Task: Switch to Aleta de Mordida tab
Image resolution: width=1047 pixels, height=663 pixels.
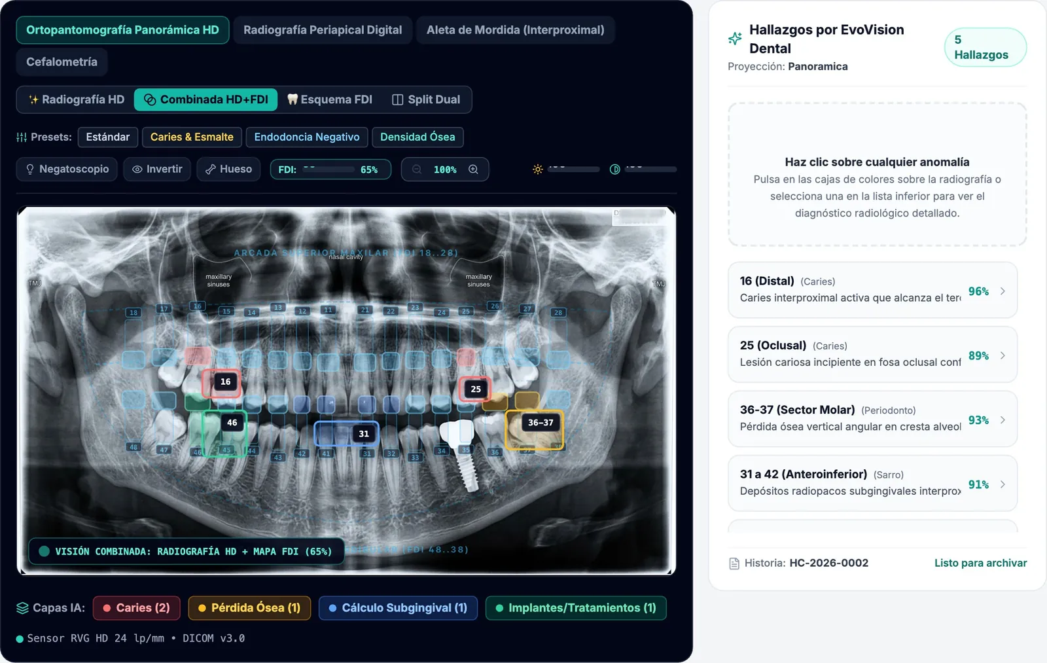Action: [x=516, y=30]
